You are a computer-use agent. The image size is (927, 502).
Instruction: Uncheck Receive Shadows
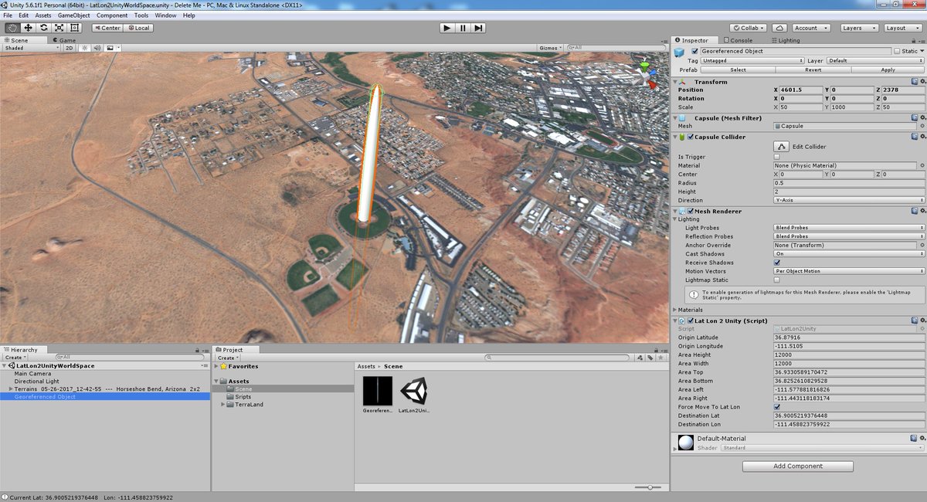(777, 263)
